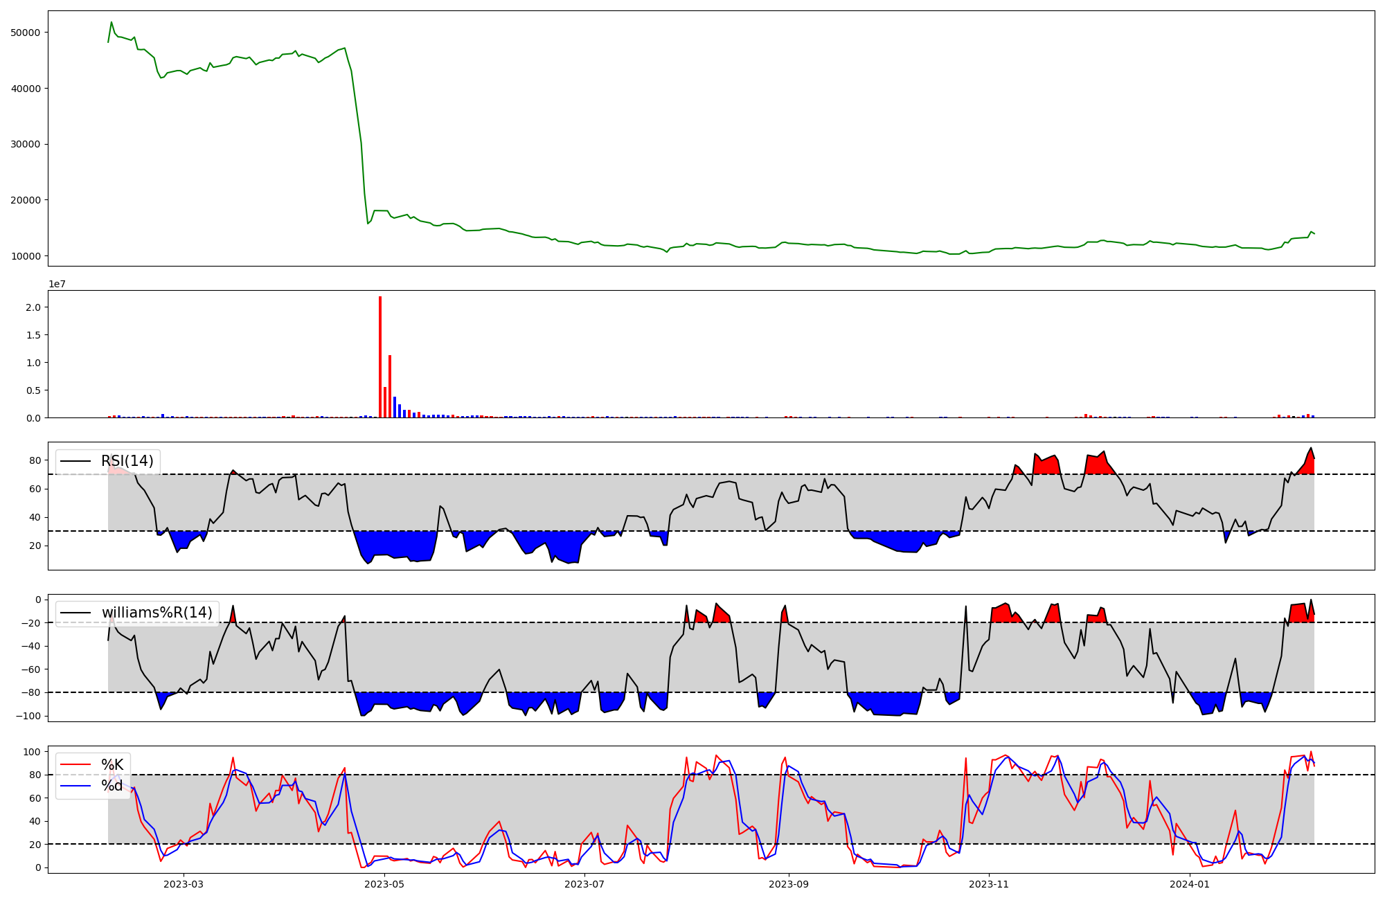Click the -100 Williams %R axis label

pos(29,716)
